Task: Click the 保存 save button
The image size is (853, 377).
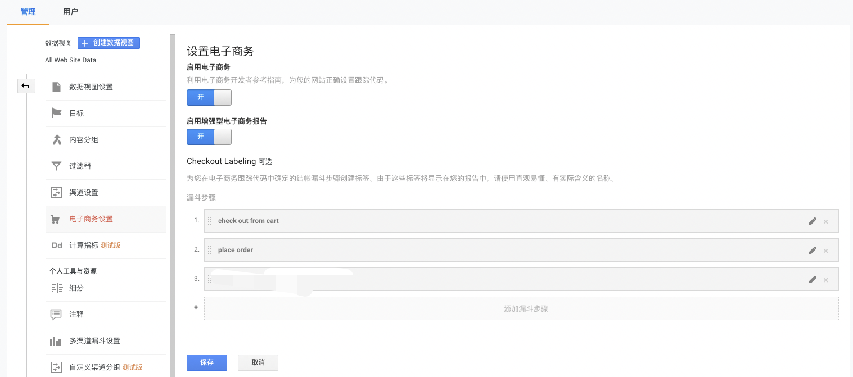Action: (x=206, y=362)
